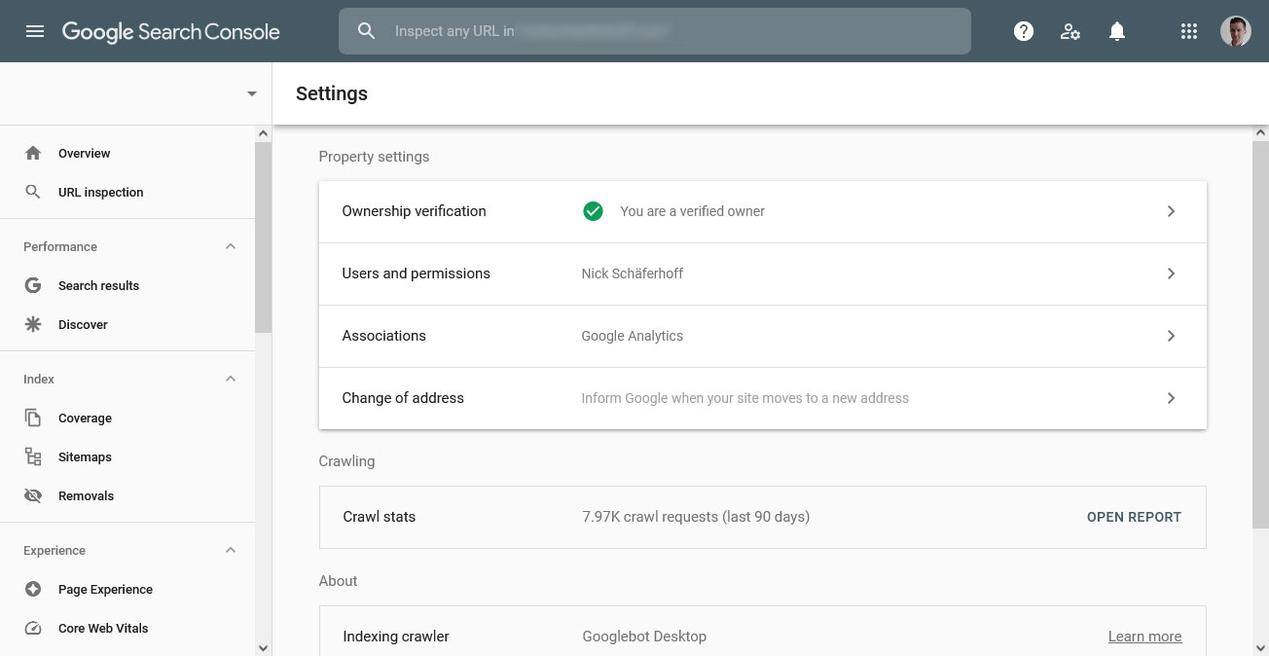The height and width of the screenshot is (656, 1269).
Task: Open Associations row chevron
Action: pyautogui.click(x=1171, y=336)
